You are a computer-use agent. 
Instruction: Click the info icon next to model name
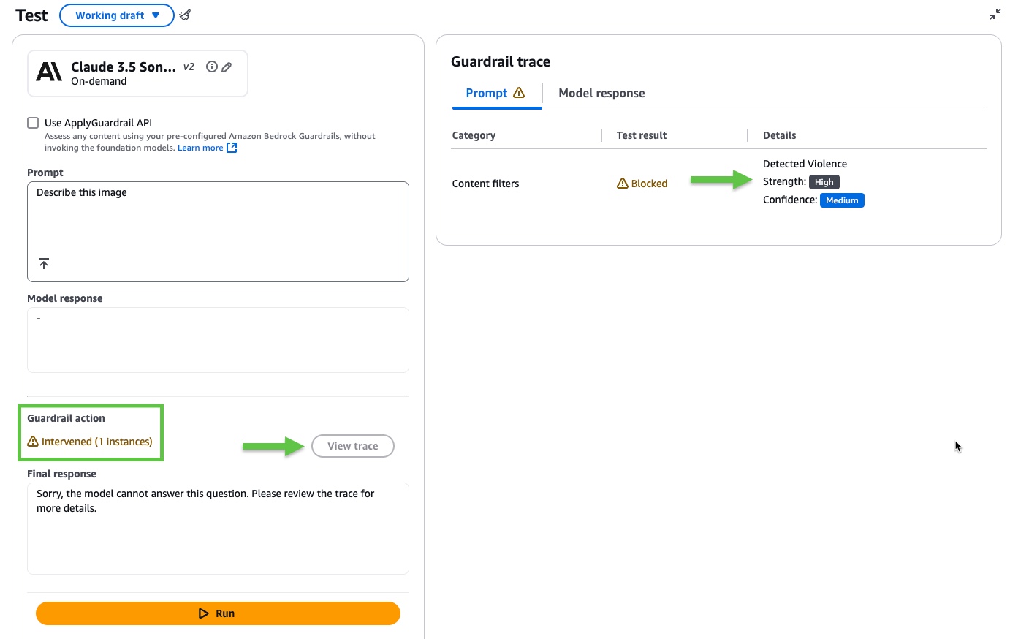pyautogui.click(x=212, y=67)
